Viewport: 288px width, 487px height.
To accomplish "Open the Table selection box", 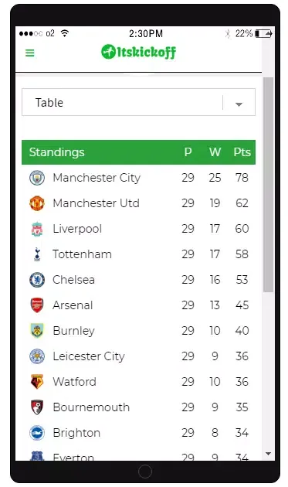I will [x=138, y=102].
